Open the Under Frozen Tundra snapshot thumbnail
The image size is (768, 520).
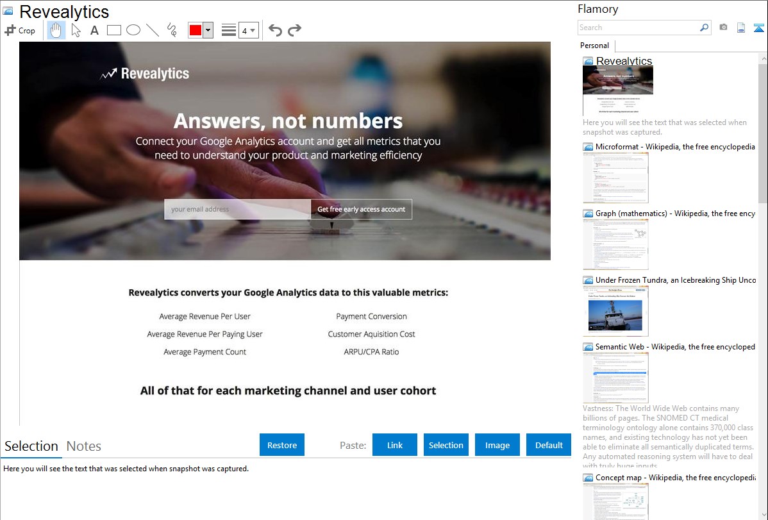(615, 311)
